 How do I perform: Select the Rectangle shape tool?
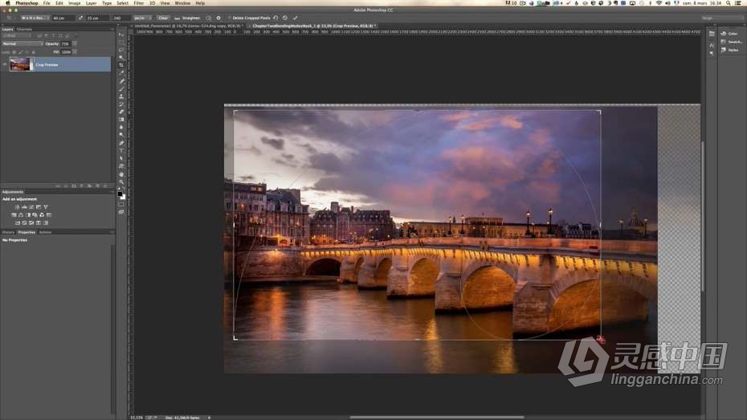pyautogui.click(x=121, y=166)
